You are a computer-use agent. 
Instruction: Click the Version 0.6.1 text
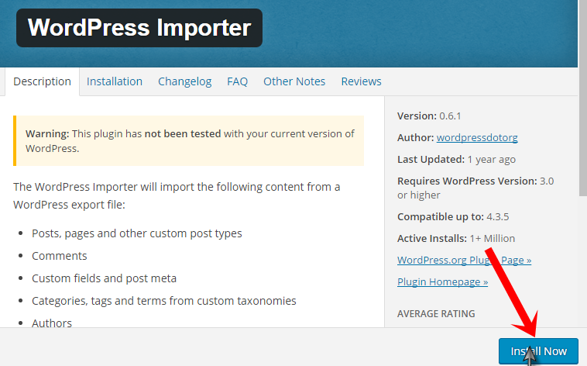click(429, 116)
